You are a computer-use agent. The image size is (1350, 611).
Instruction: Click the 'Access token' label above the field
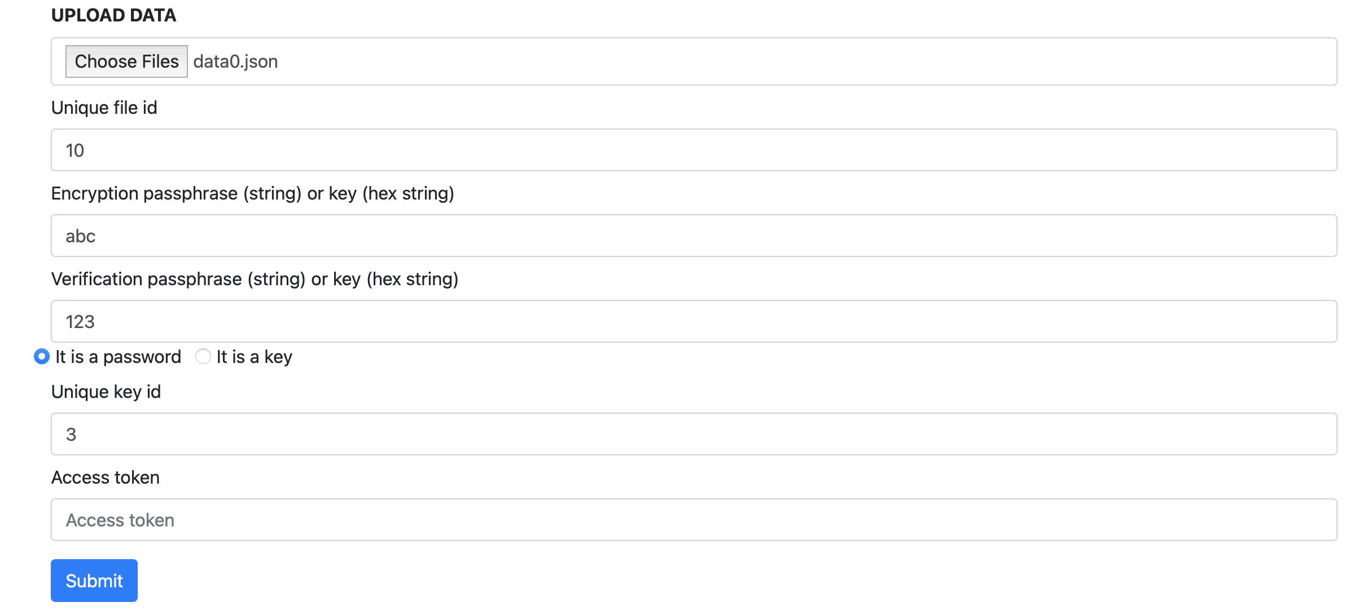[106, 477]
